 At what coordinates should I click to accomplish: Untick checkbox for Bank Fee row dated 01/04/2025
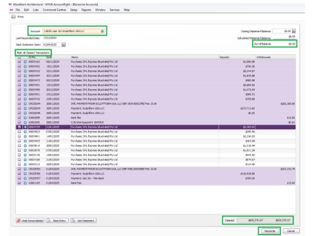(20, 183)
